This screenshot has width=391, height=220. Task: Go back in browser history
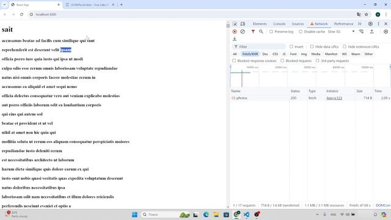pyautogui.click(x=5, y=15)
